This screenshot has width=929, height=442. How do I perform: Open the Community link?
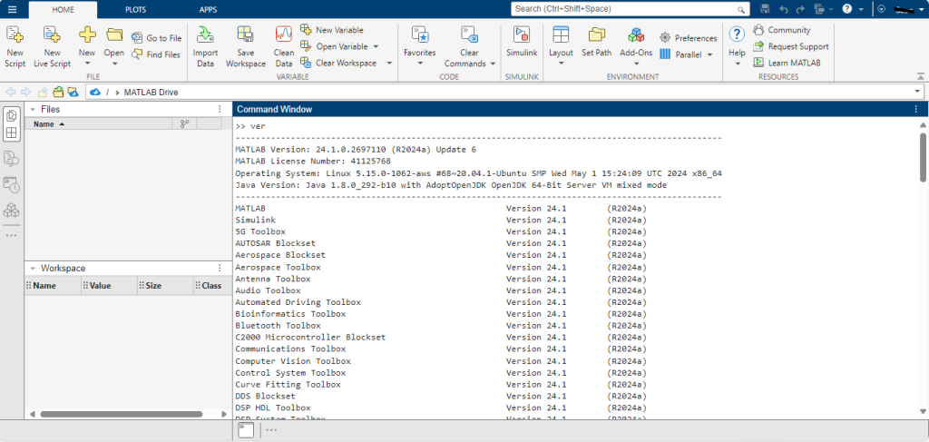[781, 30]
